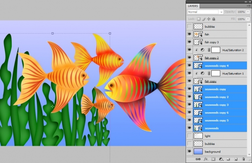Toggle lock position cross-arrows icon
Viewport: 252px width, 163px height.
[209, 19]
